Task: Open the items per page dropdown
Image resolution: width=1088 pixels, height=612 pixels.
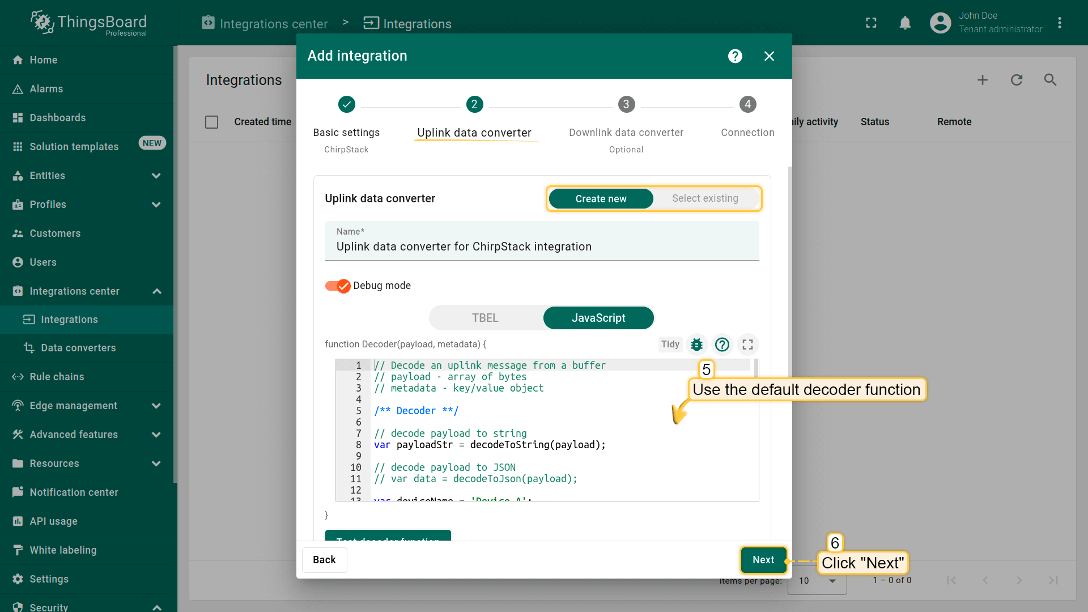Action: [817, 581]
